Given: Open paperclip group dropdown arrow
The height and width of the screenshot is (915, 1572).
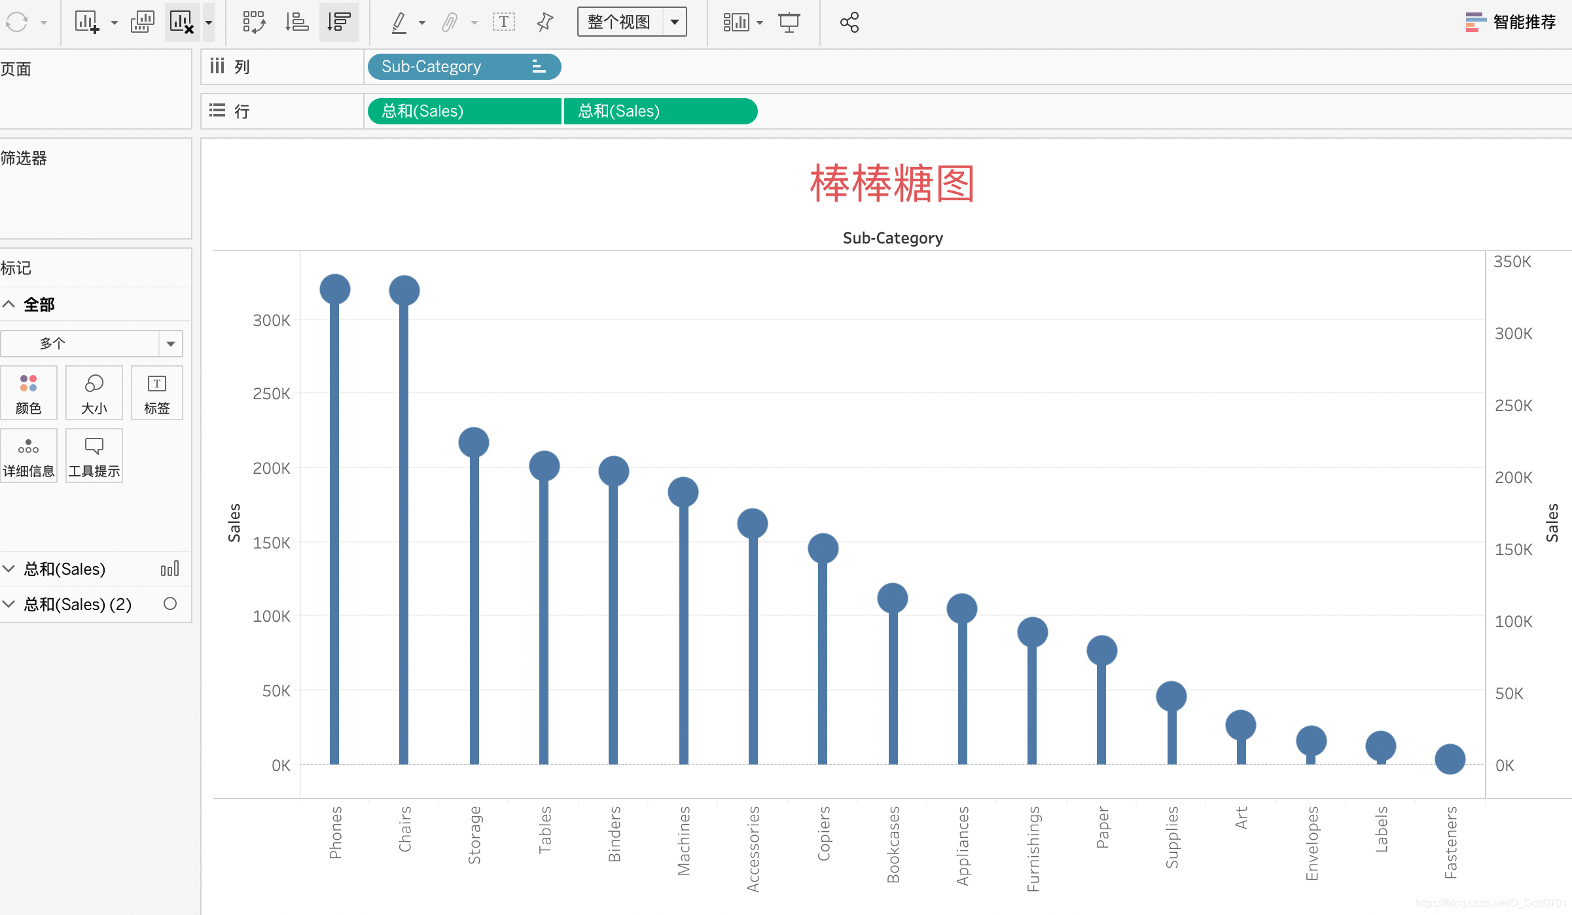Looking at the screenshot, I should (x=474, y=23).
